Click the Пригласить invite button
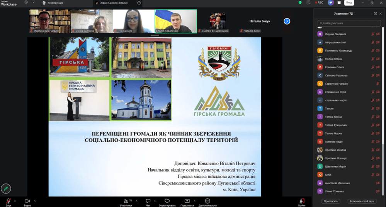386x207 pixels. pos(331,201)
